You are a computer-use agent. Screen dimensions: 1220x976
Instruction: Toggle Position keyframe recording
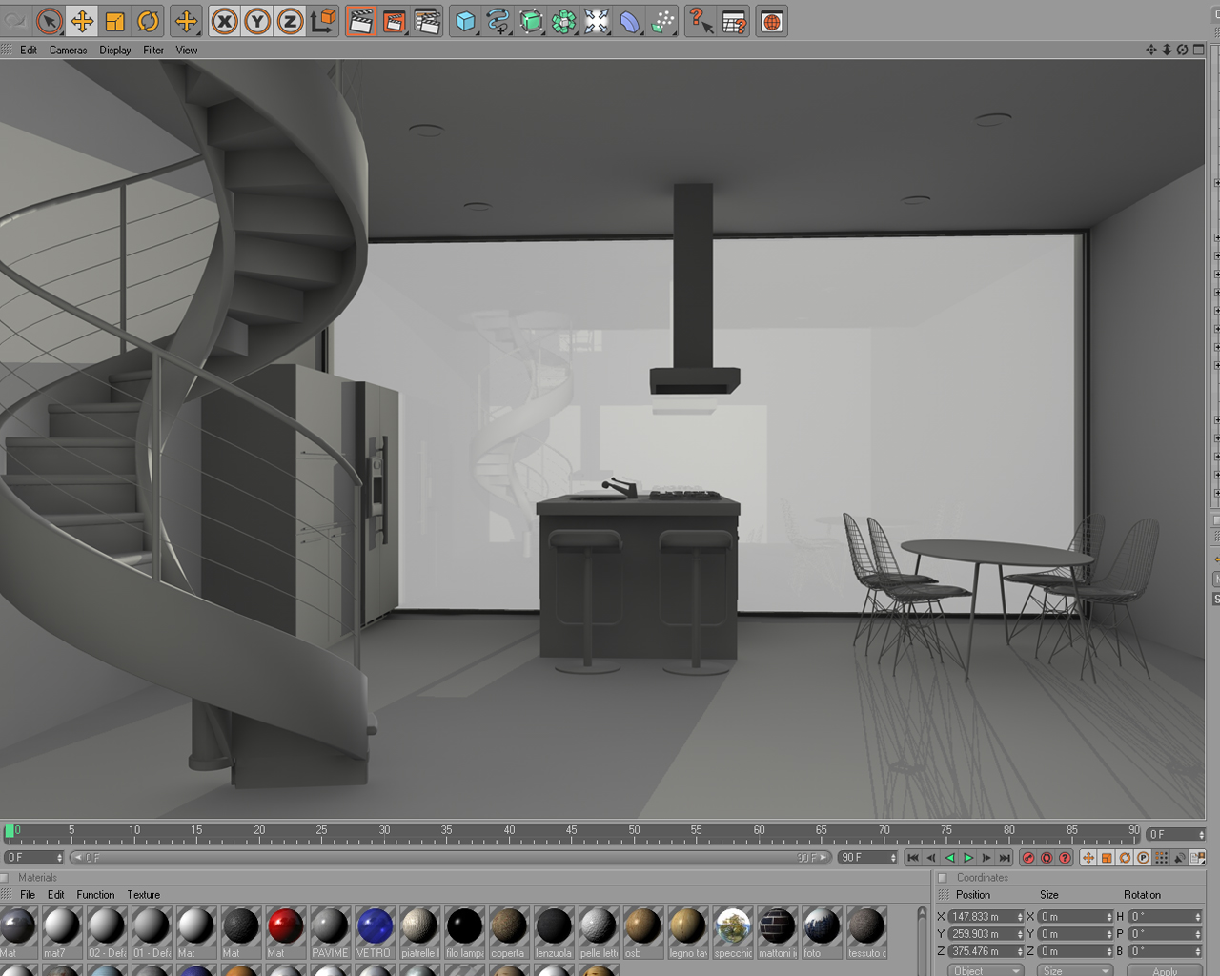[x=1088, y=858]
